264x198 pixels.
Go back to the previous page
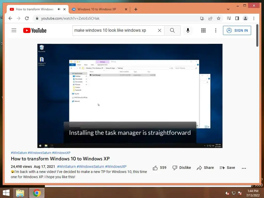[x=10, y=18]
